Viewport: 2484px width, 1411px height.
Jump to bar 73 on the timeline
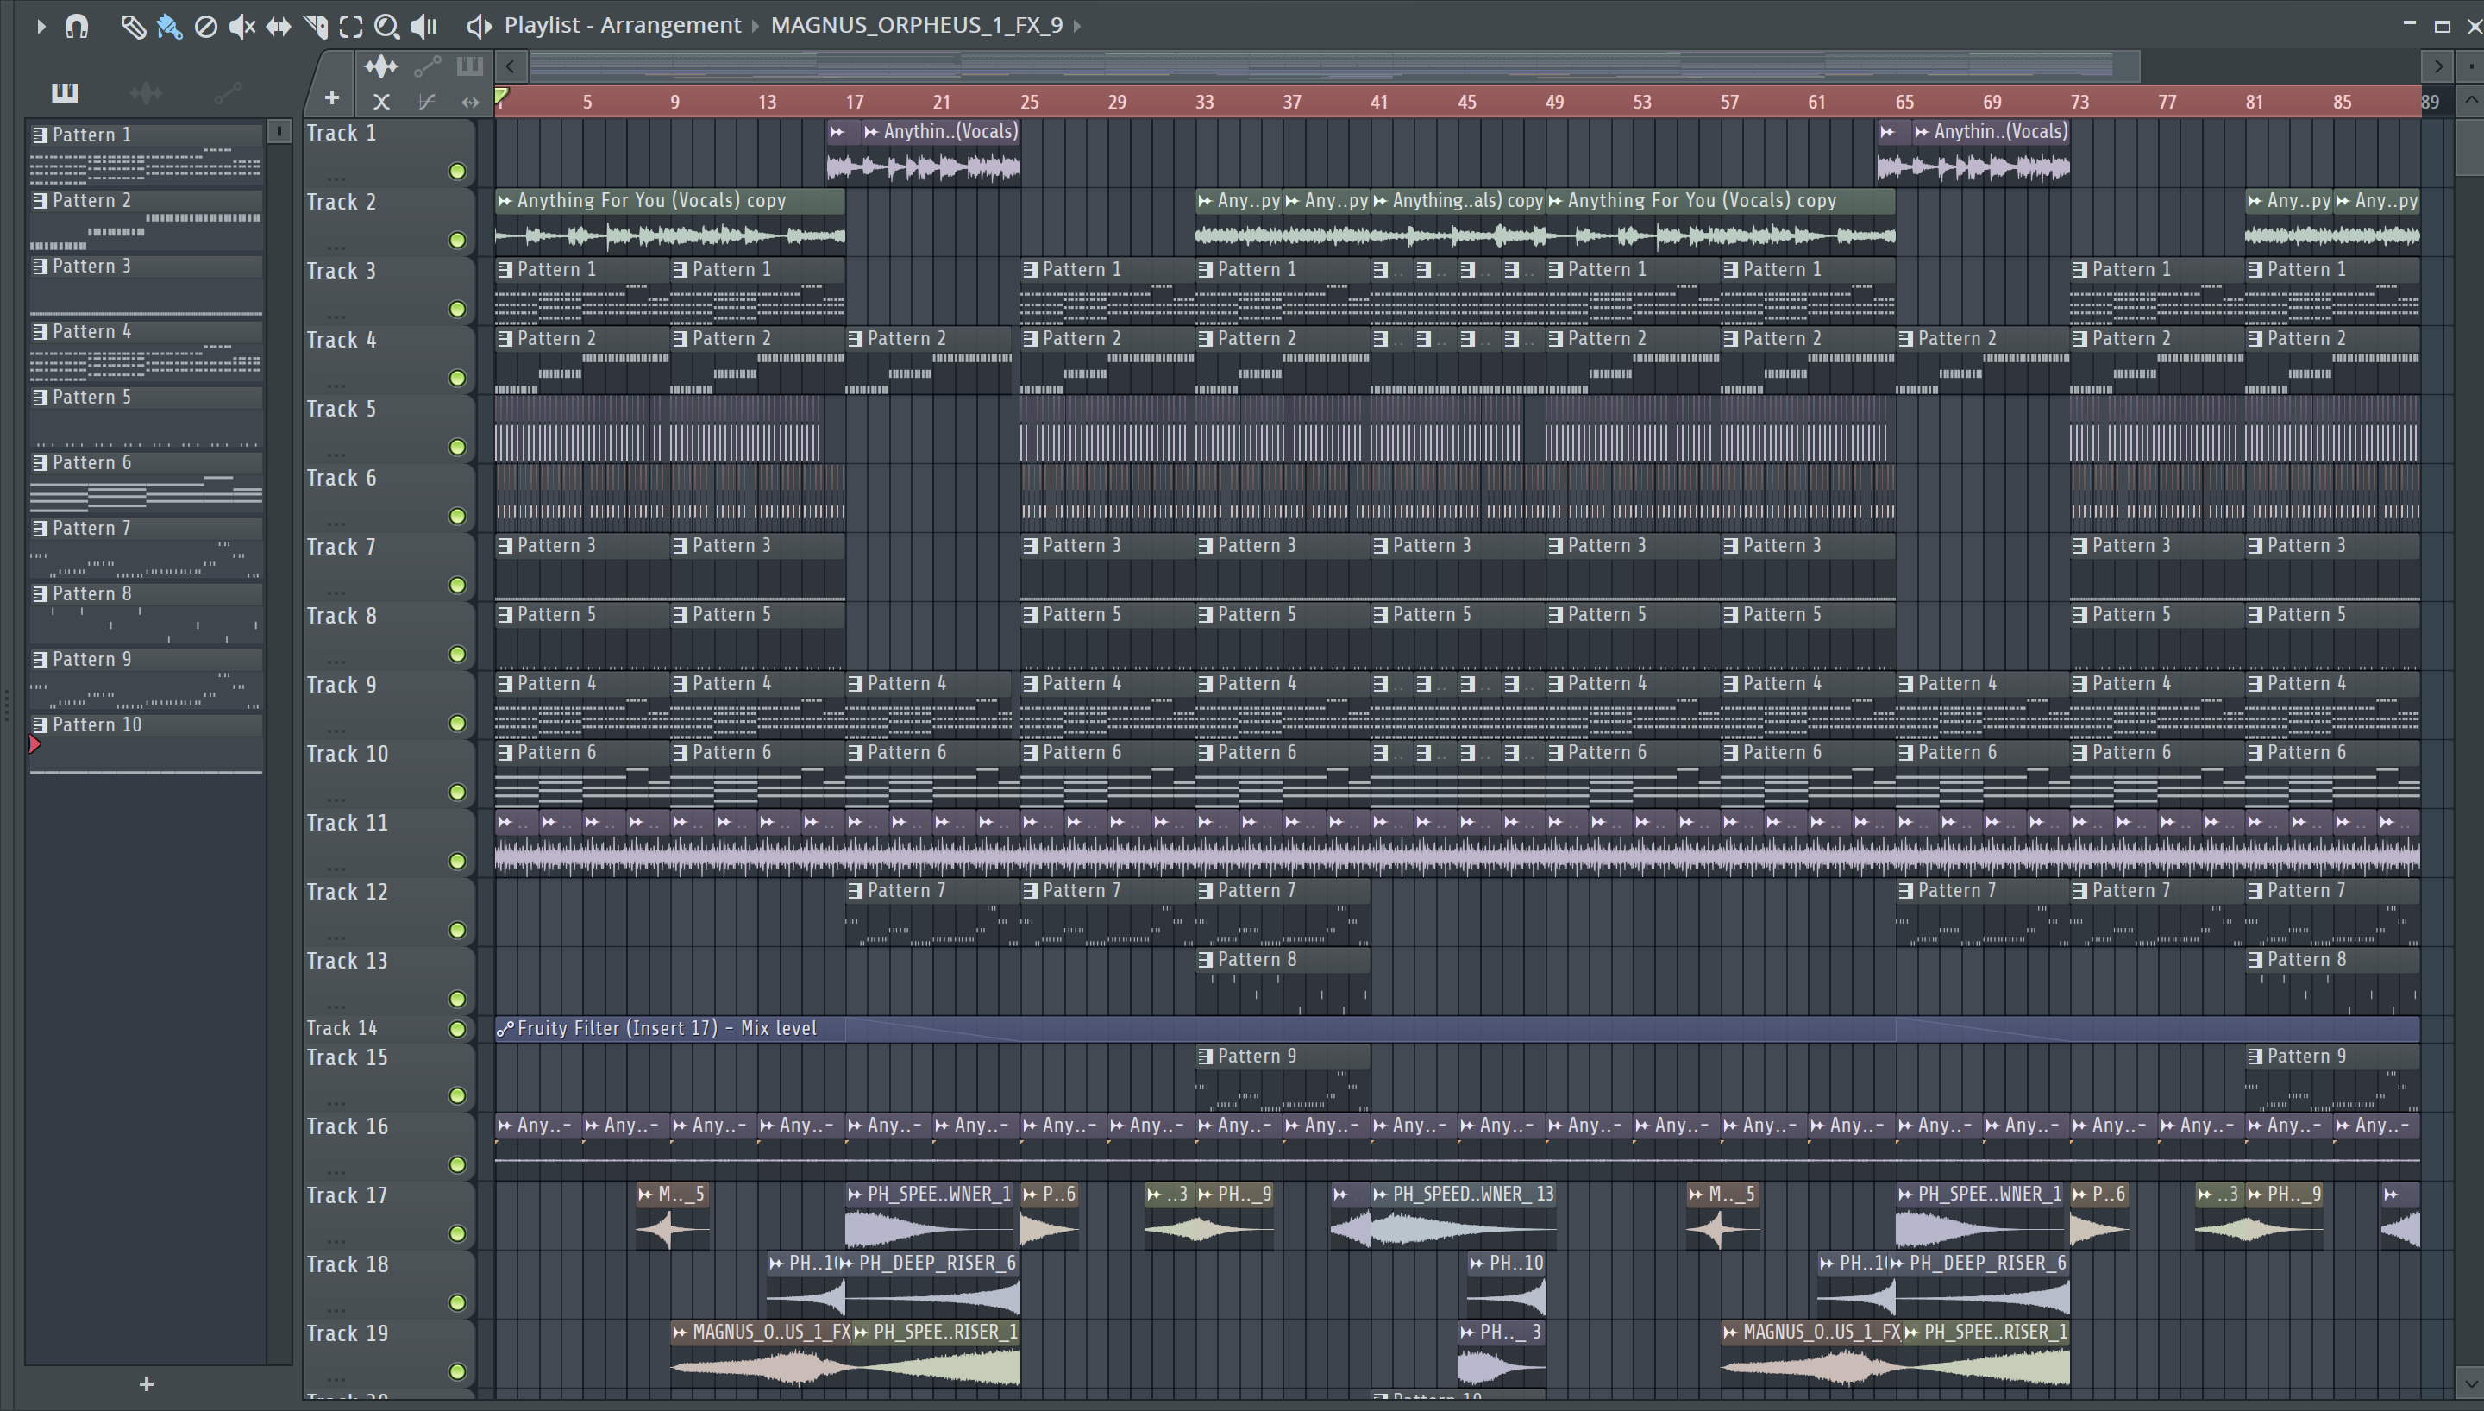point(2079,102)
